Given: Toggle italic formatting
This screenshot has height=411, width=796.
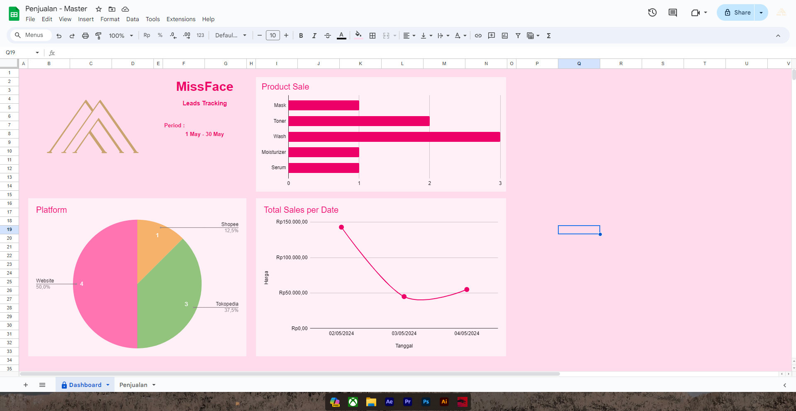Looking at the screenshot, I should tap(314, 36).
